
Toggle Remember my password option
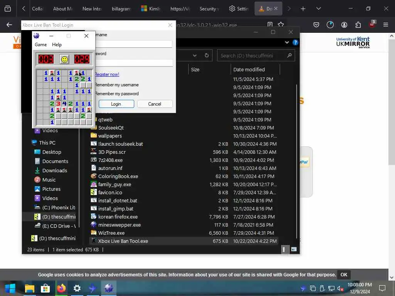116,94
